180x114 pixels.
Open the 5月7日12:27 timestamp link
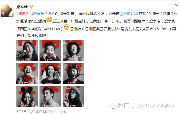[26, 112]
